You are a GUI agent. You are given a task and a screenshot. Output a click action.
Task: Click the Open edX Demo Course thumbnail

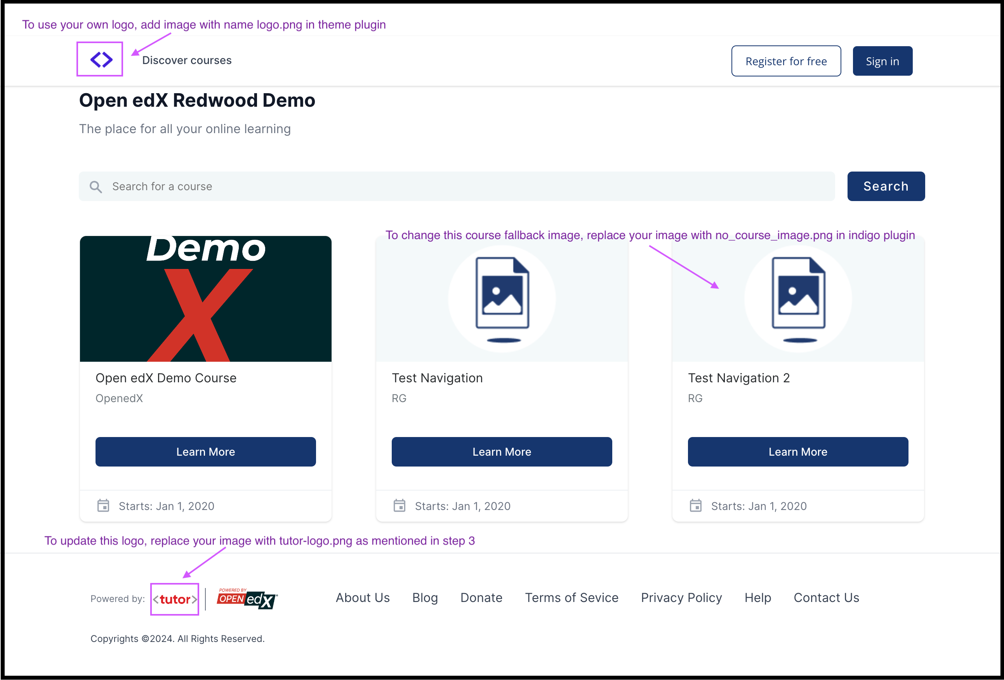206,297
